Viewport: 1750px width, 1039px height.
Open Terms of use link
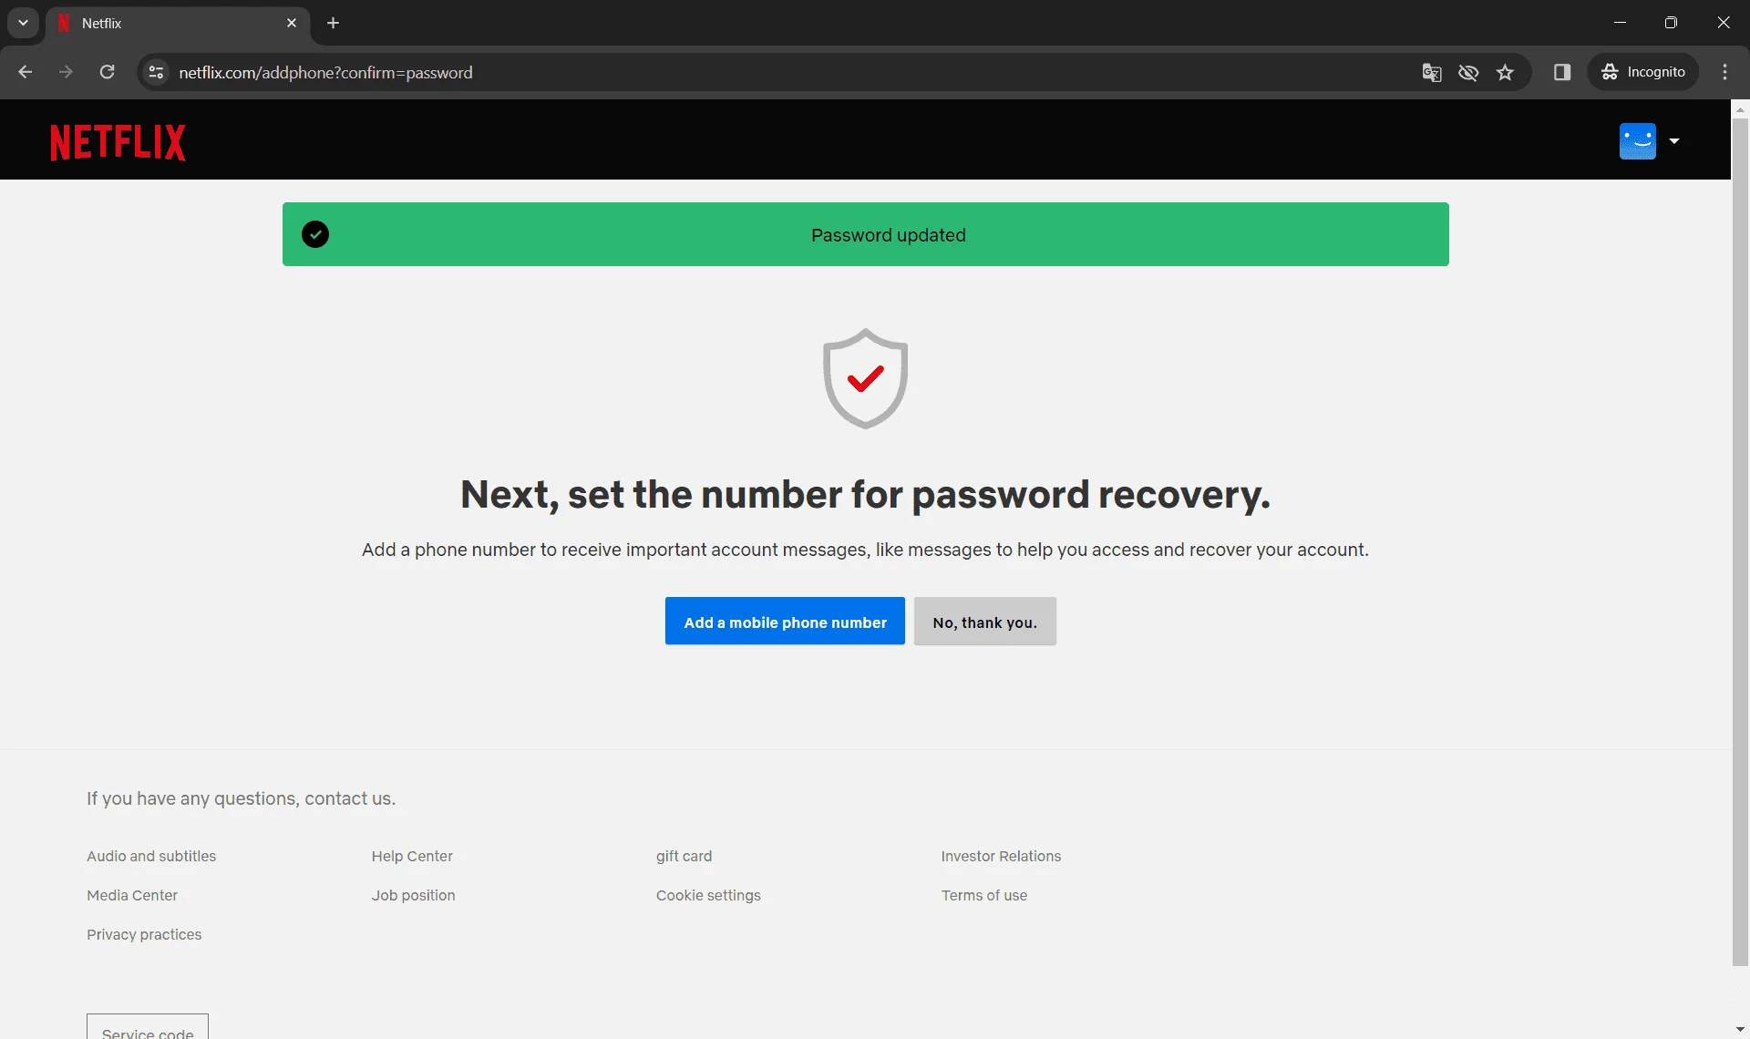pyautogui.click(x=983, y=895)
